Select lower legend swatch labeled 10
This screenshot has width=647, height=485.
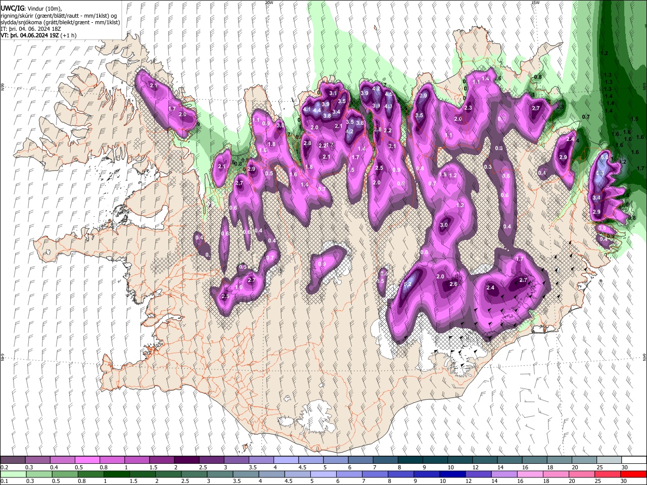pyautogui.click(x=452, y=474)
